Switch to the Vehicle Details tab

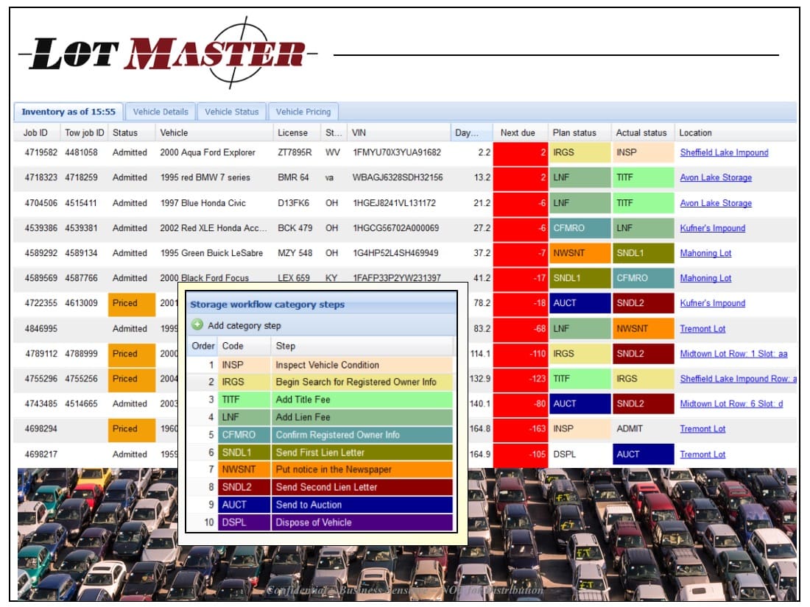(x=161, y=111)
